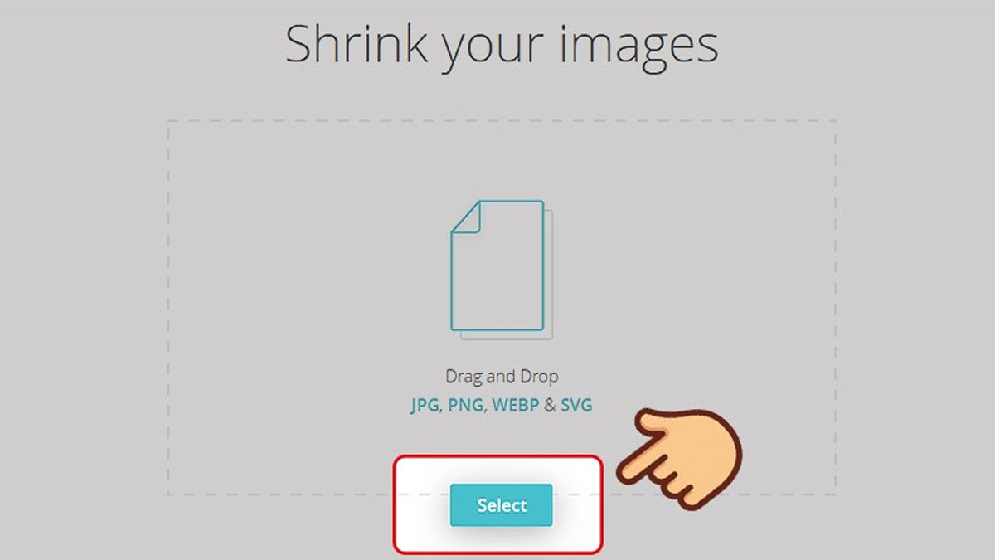Click the Drag and Drop label
995x560 pixels.
coord(502,377)
